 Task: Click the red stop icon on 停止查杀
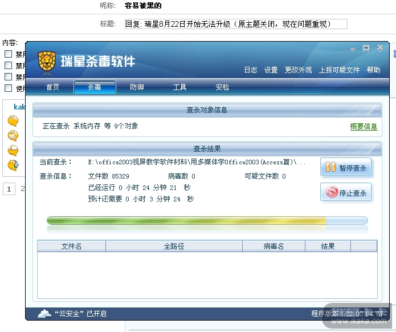click(x=332, y=192)
